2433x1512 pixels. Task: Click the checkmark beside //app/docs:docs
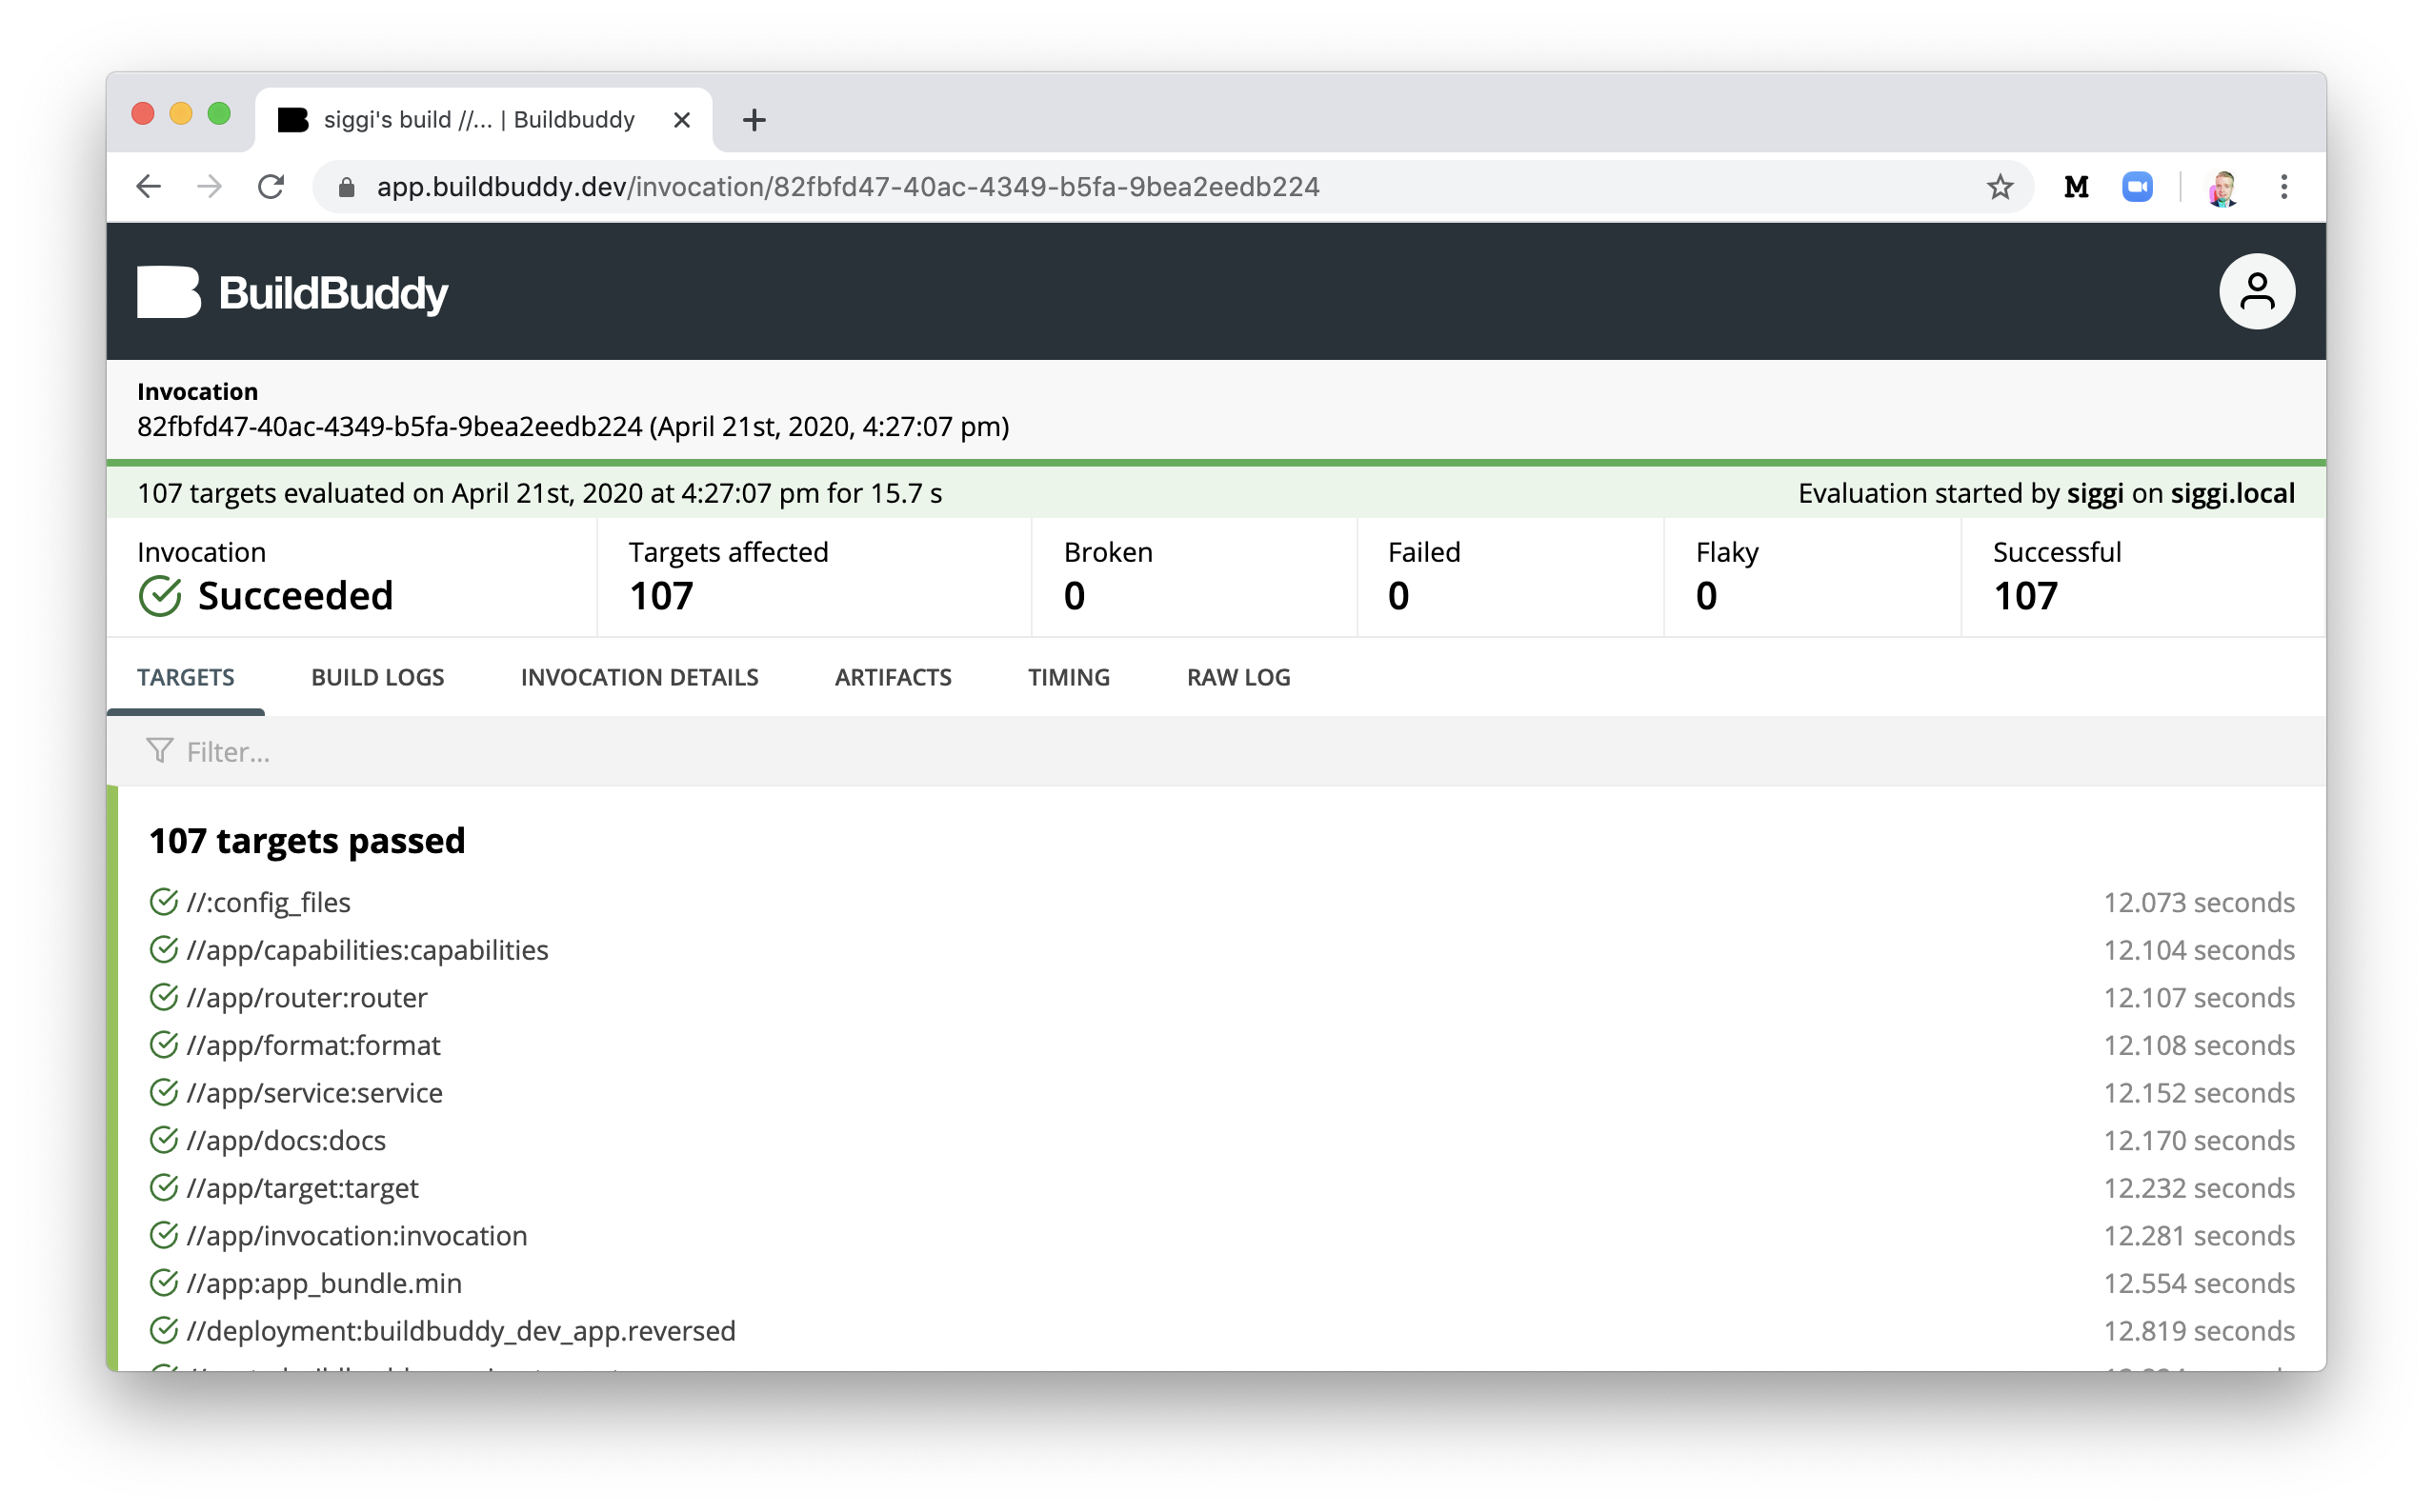[x=164, y=1140]
